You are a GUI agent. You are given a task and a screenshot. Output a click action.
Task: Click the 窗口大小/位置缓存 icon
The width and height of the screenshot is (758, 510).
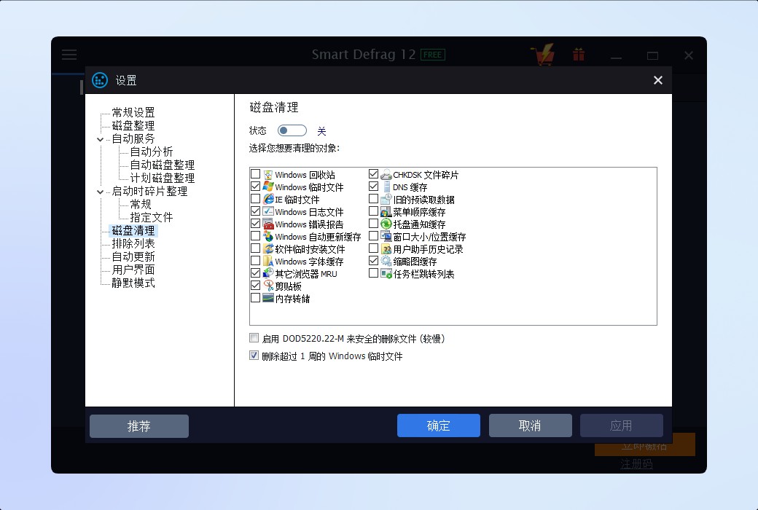[x=386, y=237]
